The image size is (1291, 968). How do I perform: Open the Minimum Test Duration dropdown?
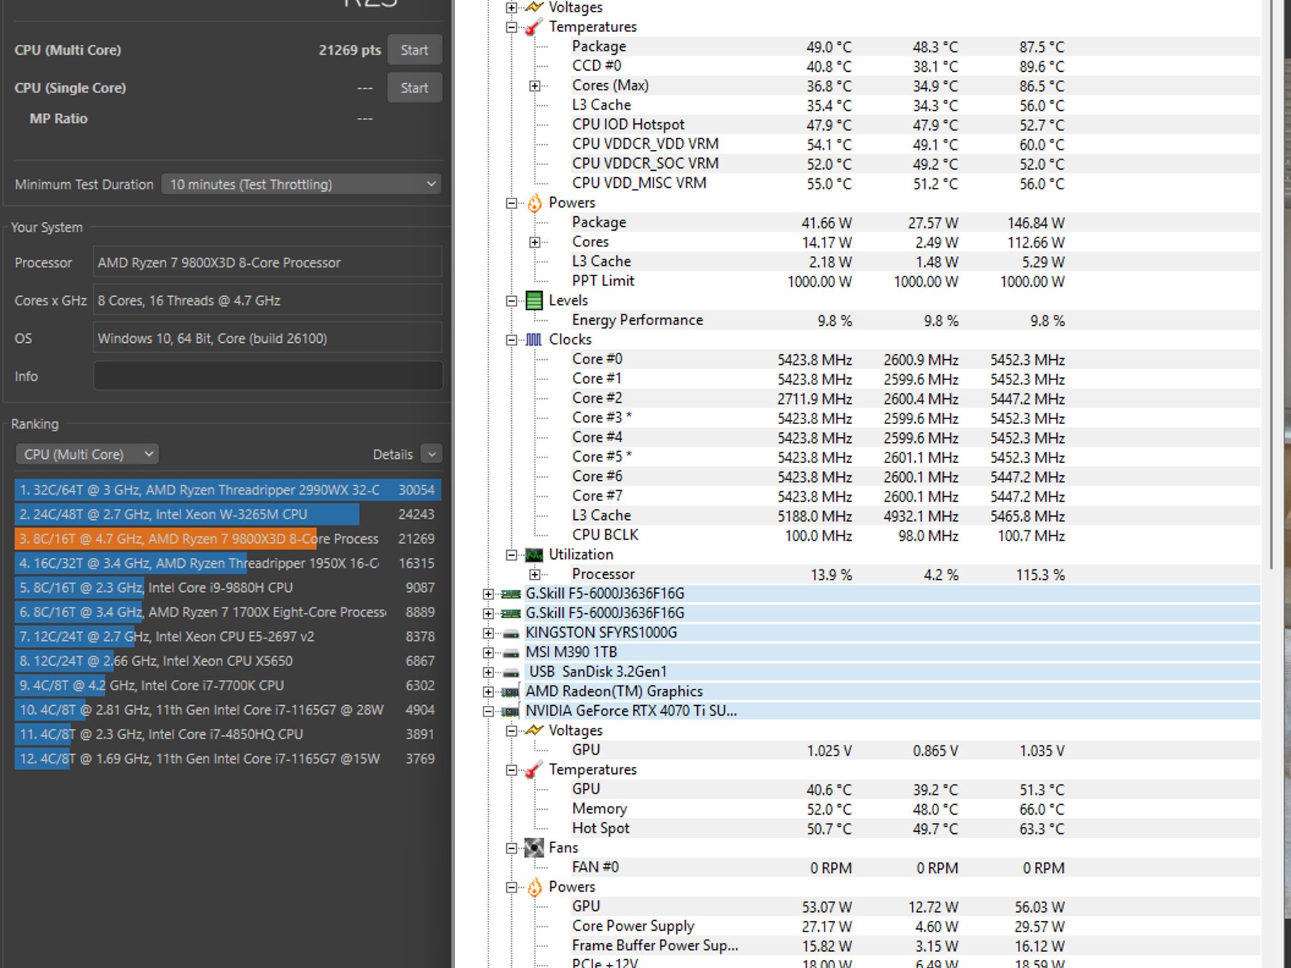coord(301,184)
